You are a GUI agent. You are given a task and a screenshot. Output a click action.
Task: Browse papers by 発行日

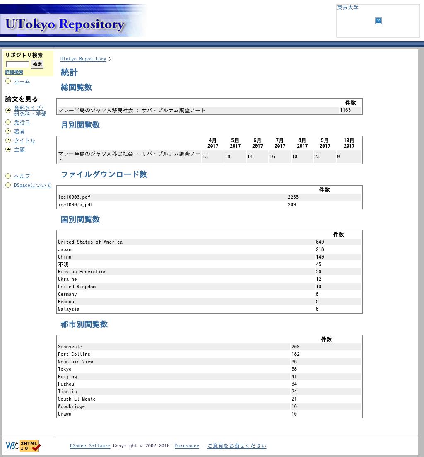pos(22,122)
